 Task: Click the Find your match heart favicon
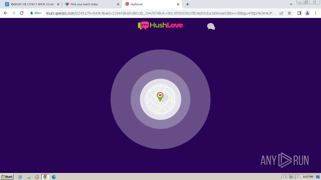pos(67,4)
